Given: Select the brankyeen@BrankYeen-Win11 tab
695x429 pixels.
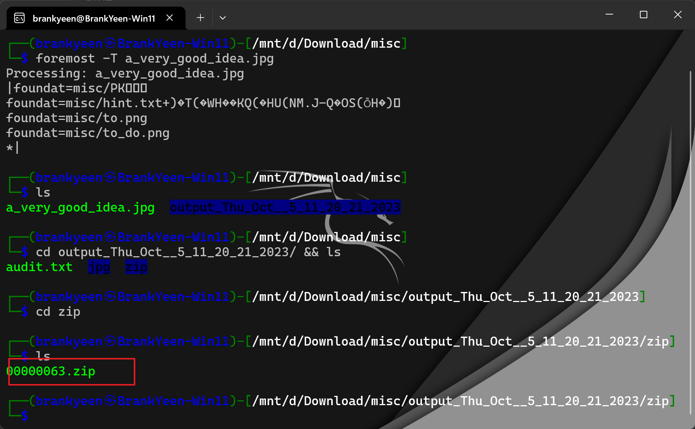Looking at the screenshot, I should pos(96,18).
